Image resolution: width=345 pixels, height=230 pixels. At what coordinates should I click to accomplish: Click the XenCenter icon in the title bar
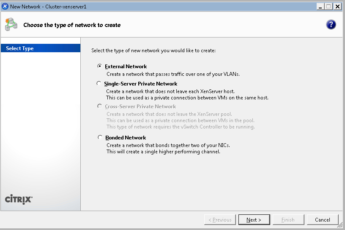5,6
